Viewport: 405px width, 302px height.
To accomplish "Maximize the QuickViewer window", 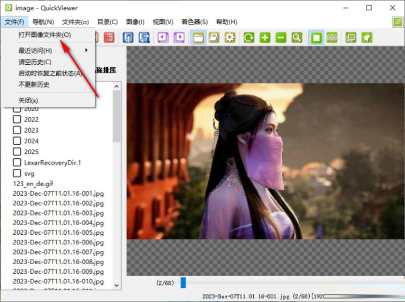I will (x=369, y=8).
